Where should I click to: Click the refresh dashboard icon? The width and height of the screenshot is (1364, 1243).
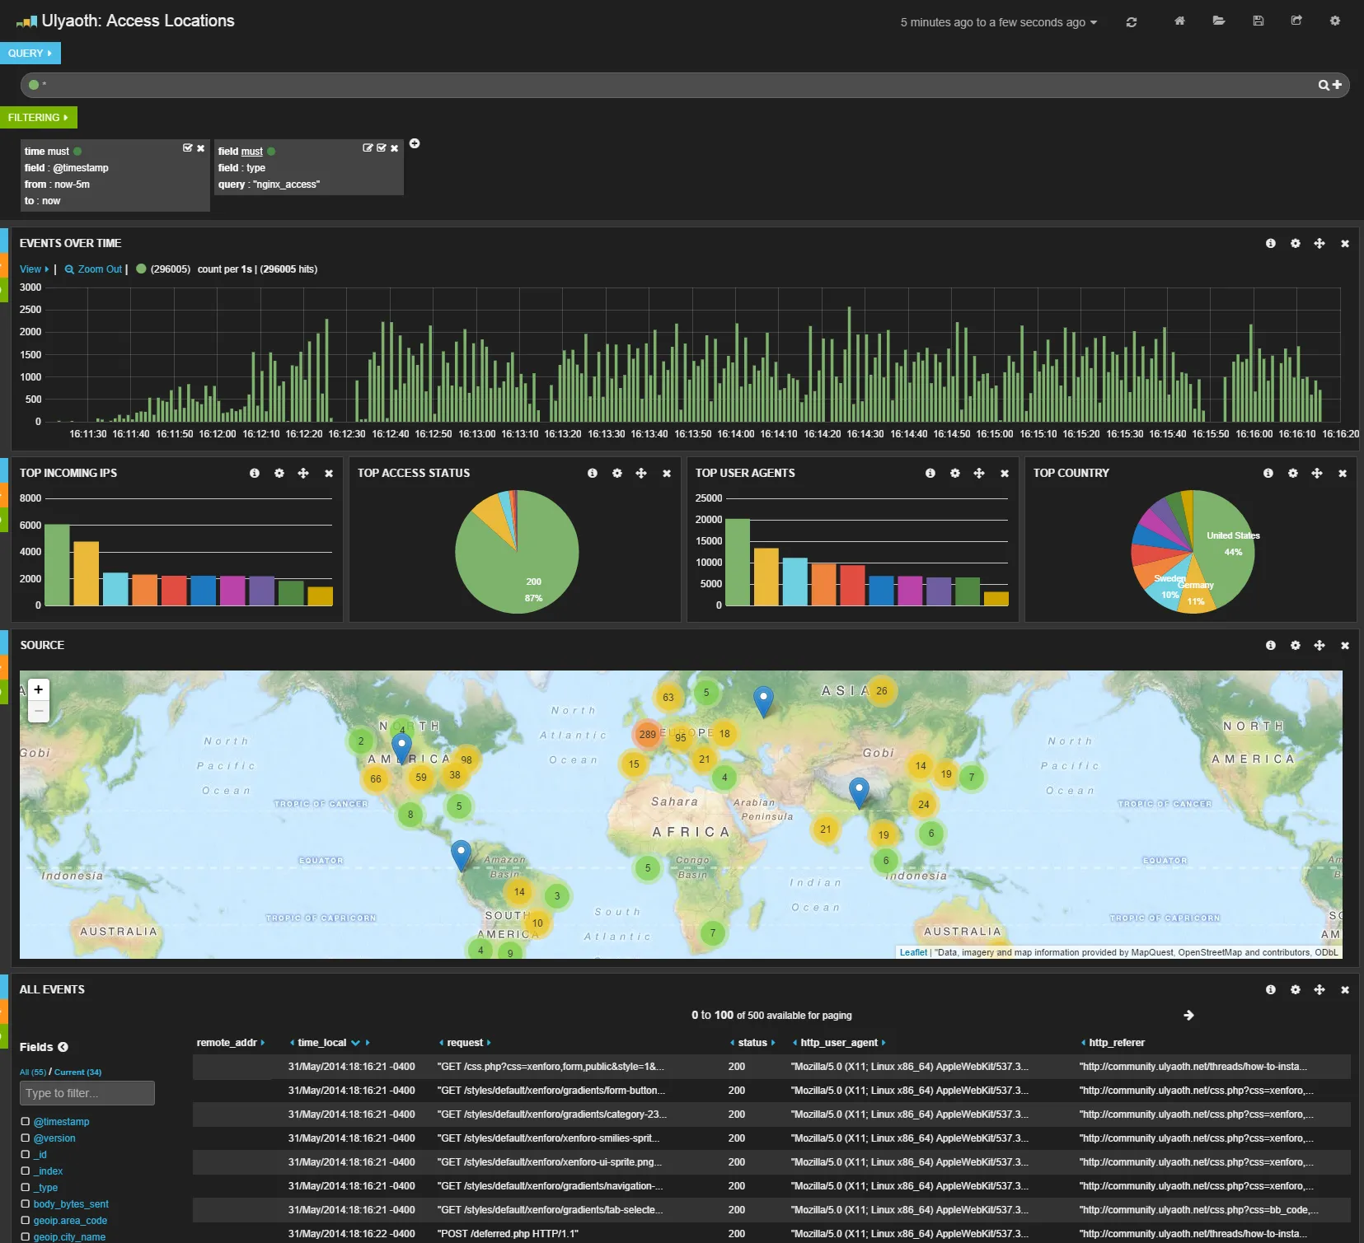(x=1132, y=22)
